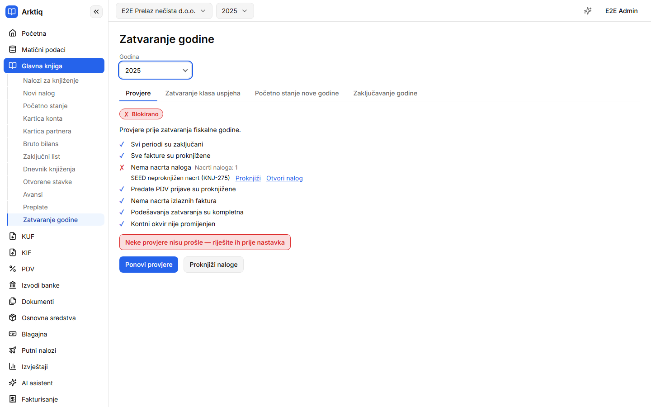The width and height of the screenshot is (651, 407).
Task: Click the Izvještaji chart icon
Action: [x=13, y=366]
